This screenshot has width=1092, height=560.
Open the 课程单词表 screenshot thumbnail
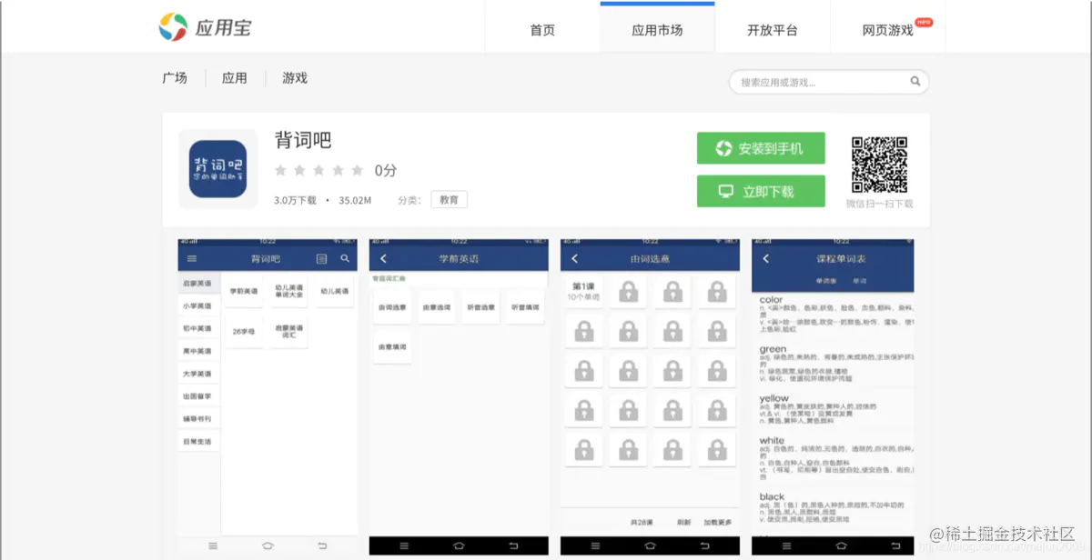pos(833,396)
